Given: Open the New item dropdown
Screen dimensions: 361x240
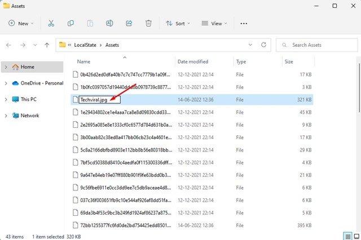Looking at the screenshot, I should coord(21,24).
